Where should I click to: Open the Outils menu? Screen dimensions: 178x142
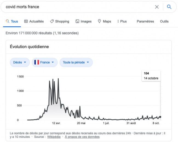pyautogui.click(x=164, y=21)
